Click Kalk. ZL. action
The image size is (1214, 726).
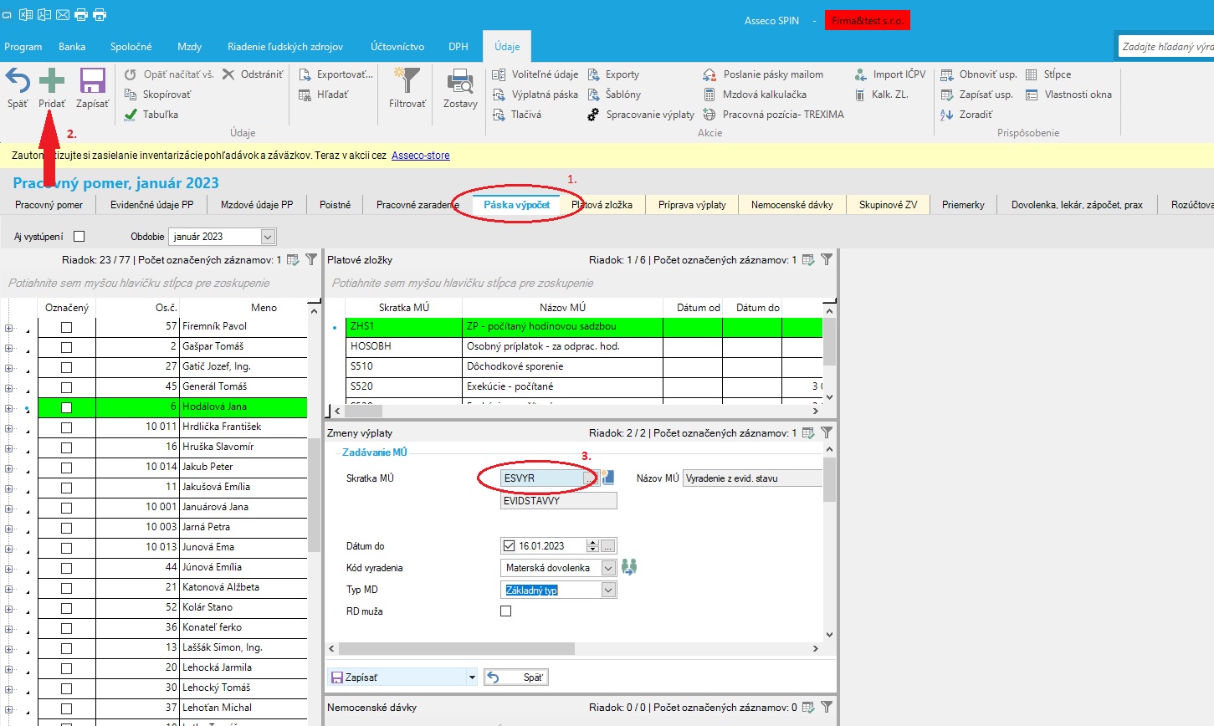882,95
